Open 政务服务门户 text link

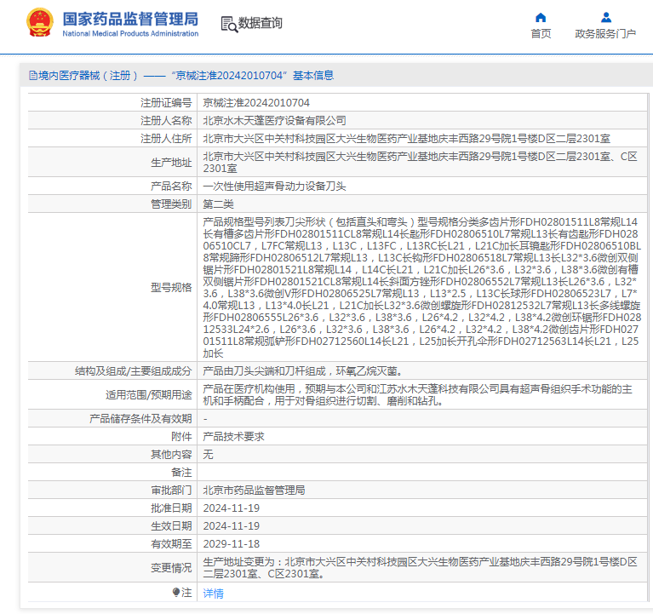pyautogui.click(x=605, y=34)
